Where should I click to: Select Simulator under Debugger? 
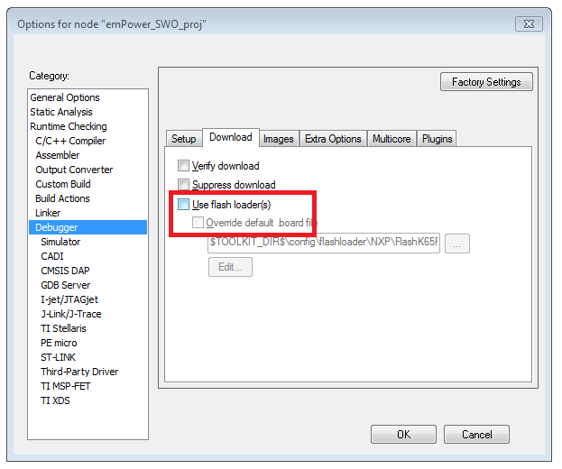point(60,242)
